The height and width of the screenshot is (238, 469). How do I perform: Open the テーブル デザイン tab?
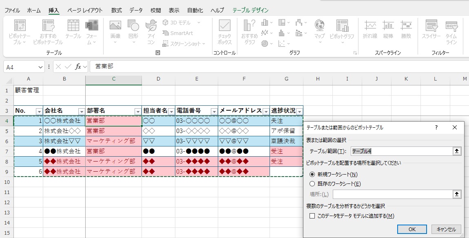coord(250,10)
